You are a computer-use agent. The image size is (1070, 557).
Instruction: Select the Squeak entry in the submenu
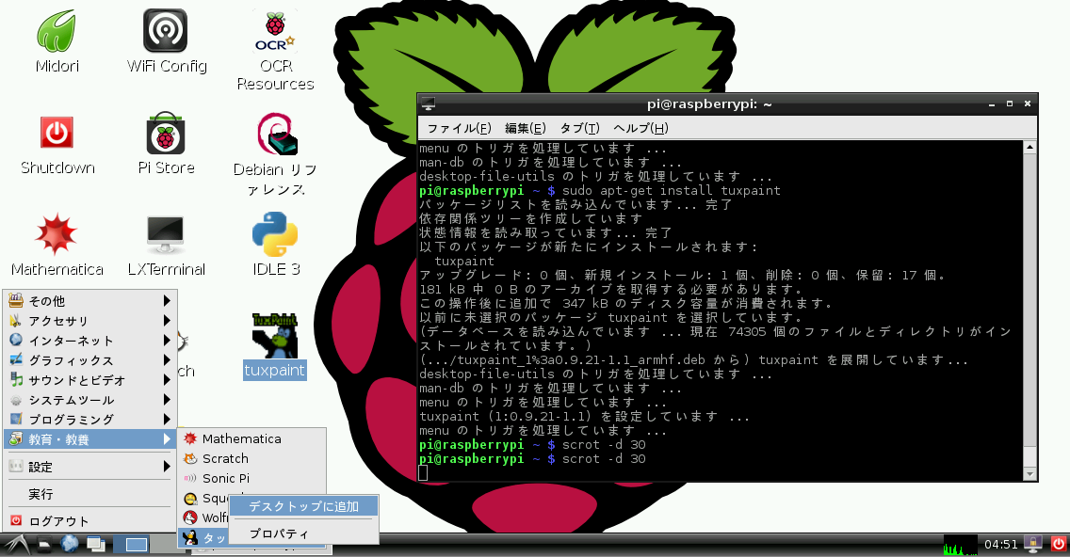pyautogui.click(x=204, y=499)
